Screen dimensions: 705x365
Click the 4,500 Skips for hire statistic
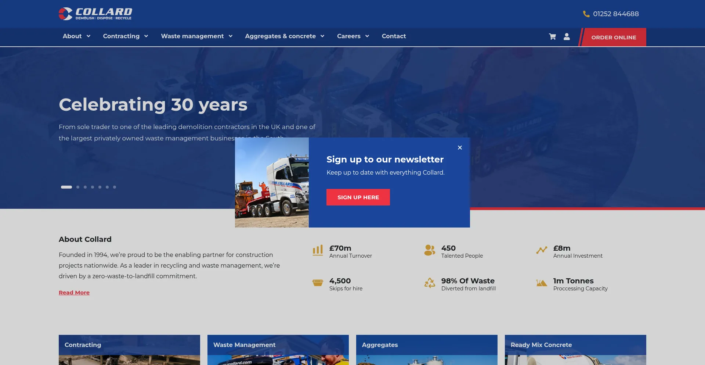pos(346,284)
